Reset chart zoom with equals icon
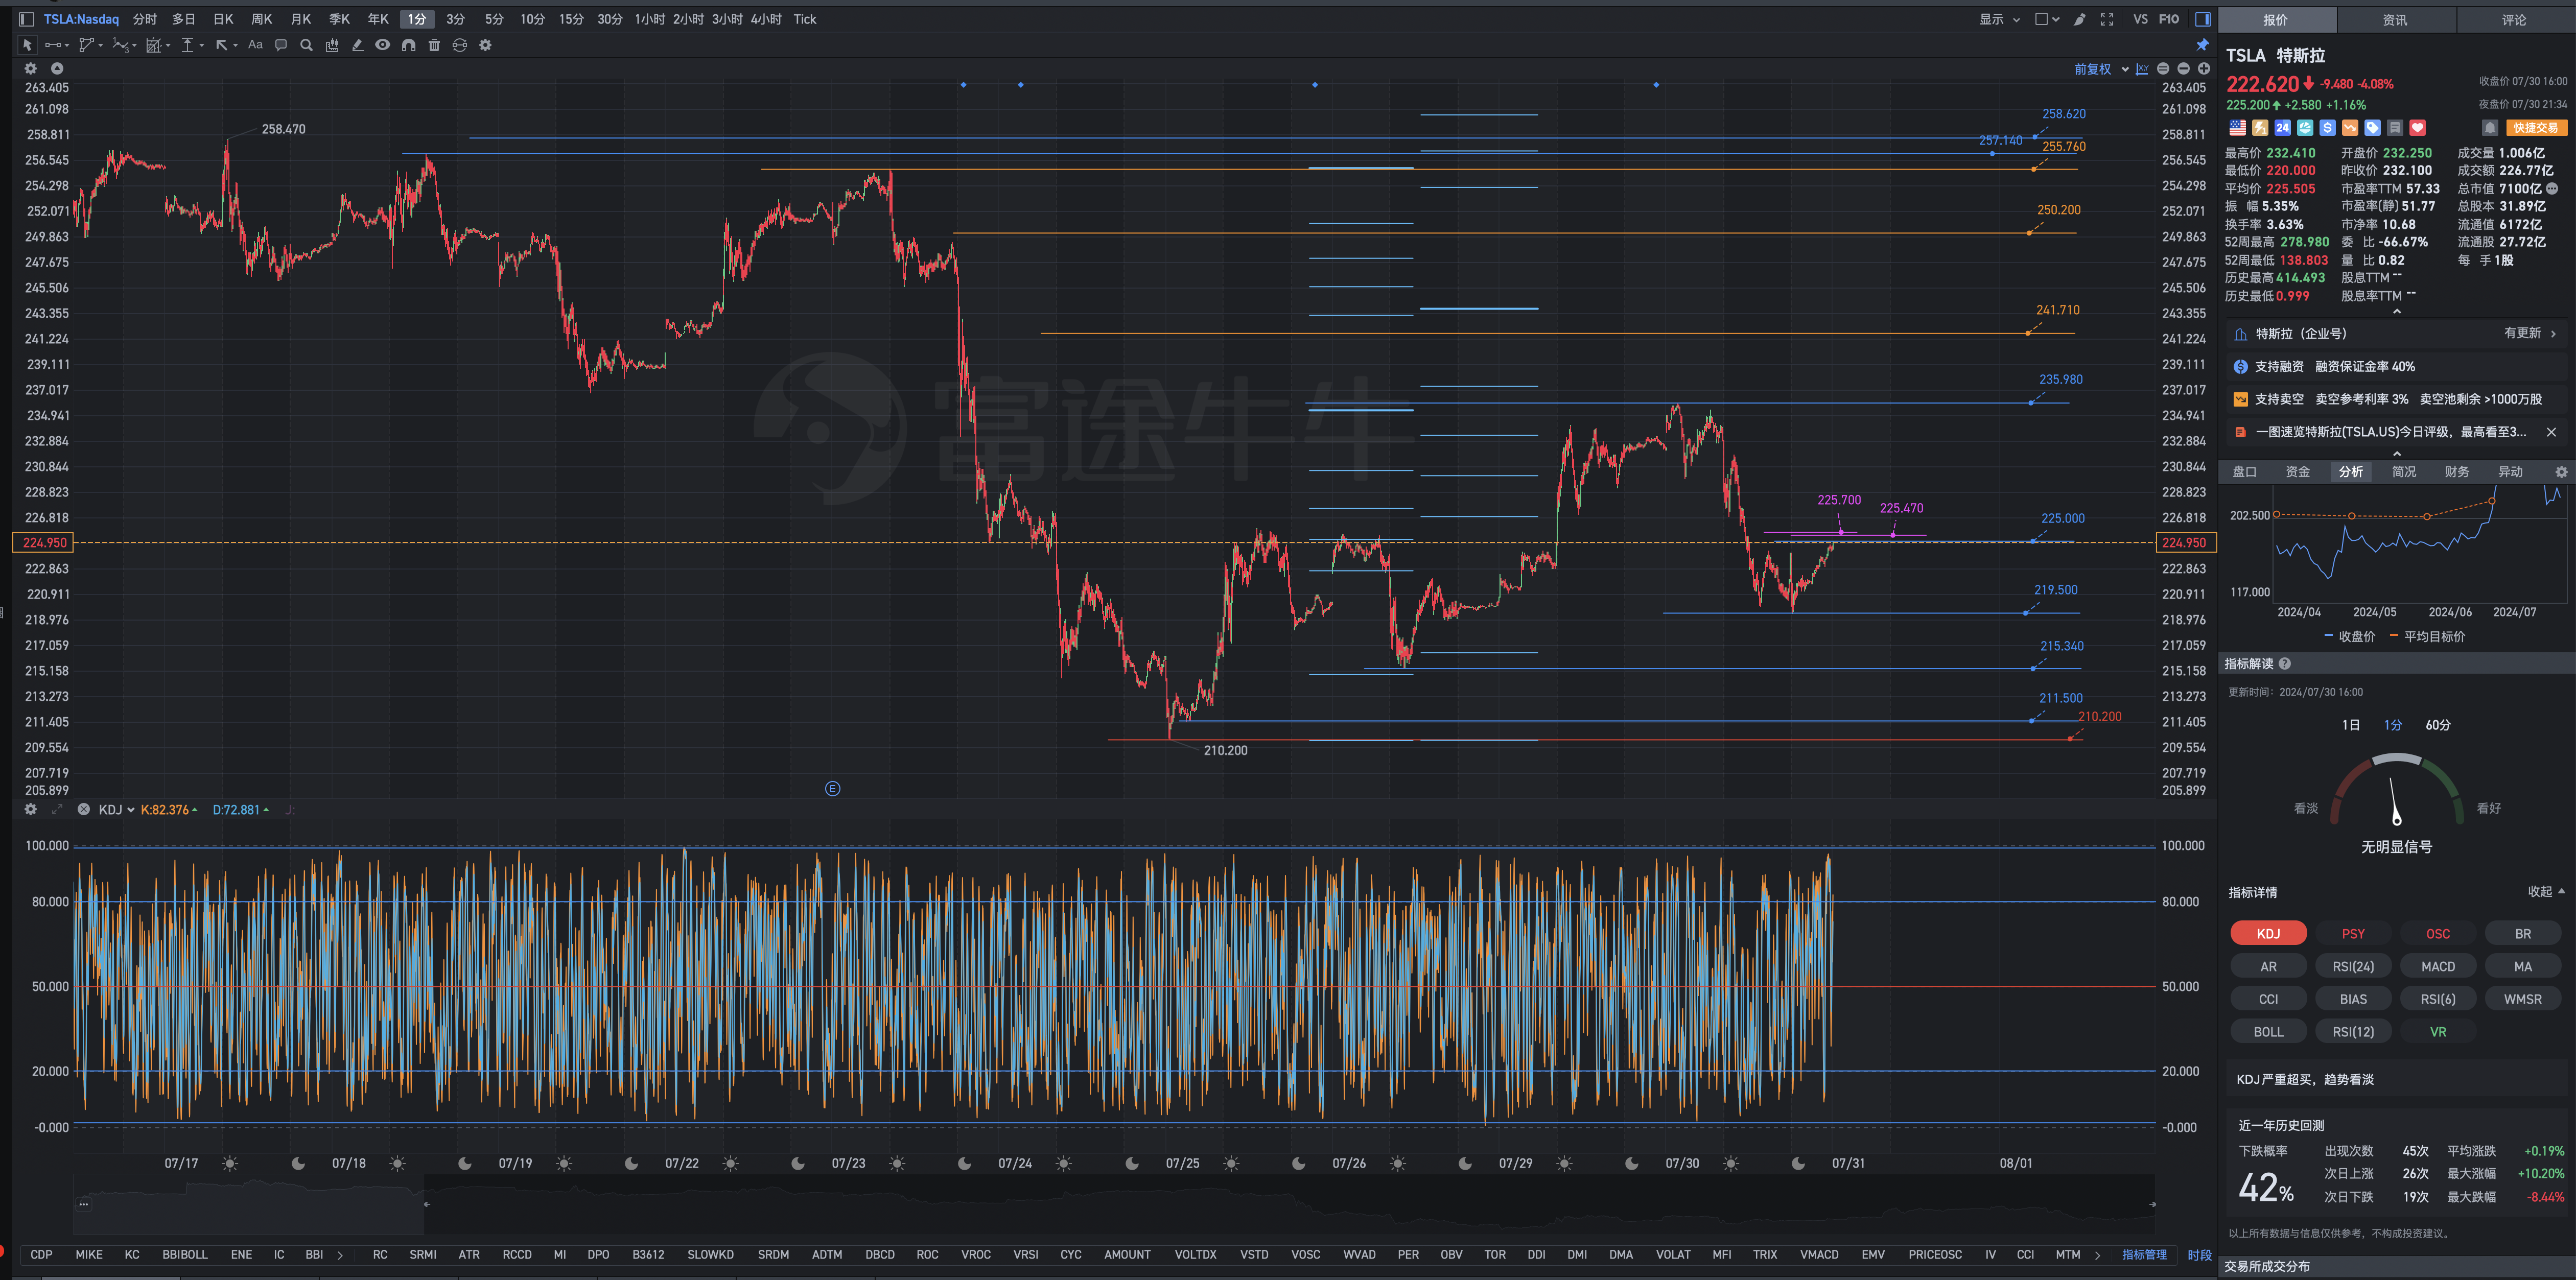 pos(2163,69)
